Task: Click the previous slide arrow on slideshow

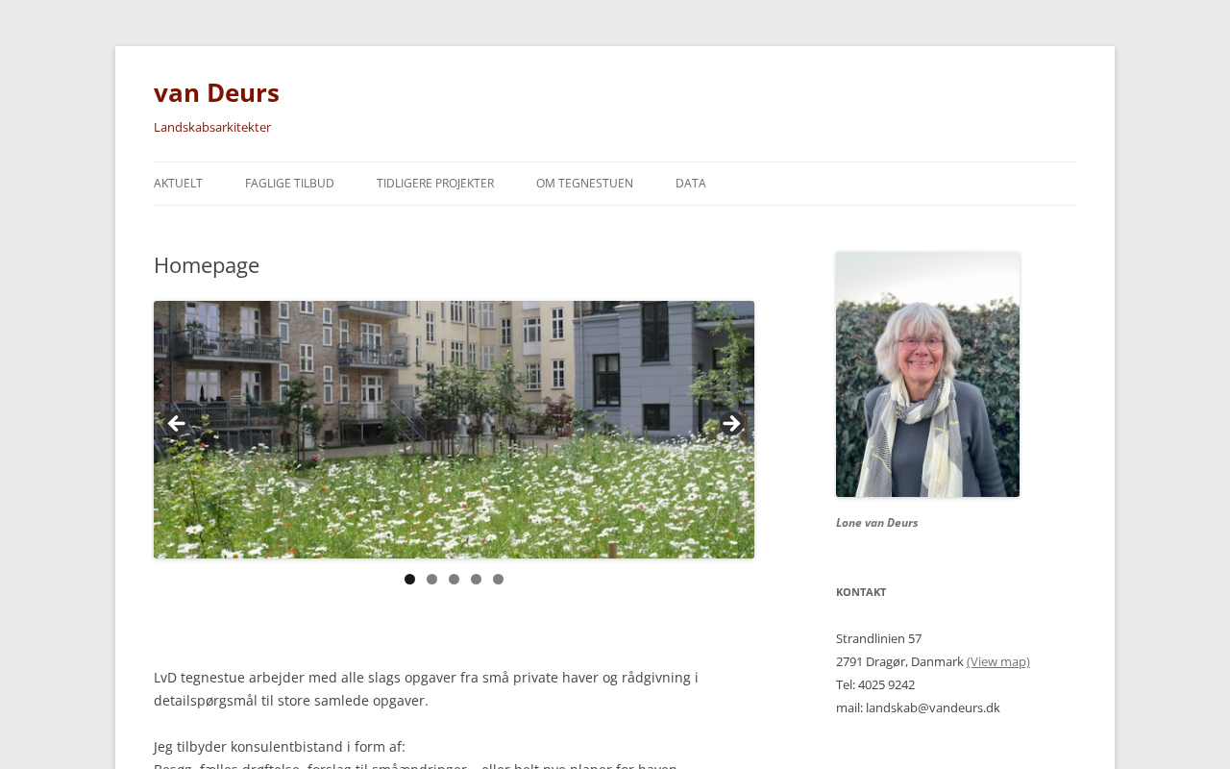Action: pyautogui.click(x=176, y=424)
